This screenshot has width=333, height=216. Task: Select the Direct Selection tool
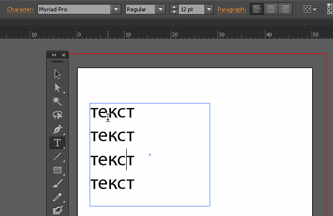pos(57,88)
